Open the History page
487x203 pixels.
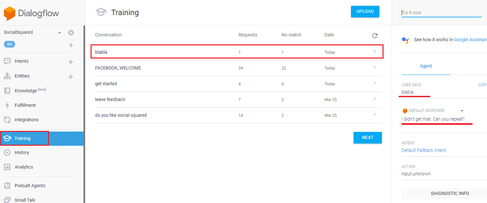coord(22,152)
